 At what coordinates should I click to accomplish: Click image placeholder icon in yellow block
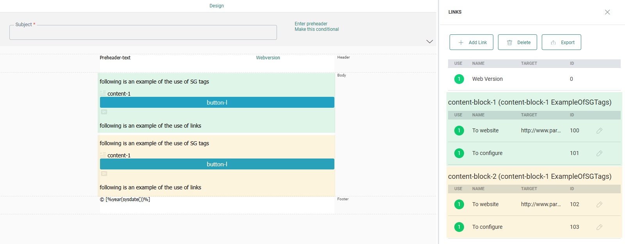coord(104,174)
